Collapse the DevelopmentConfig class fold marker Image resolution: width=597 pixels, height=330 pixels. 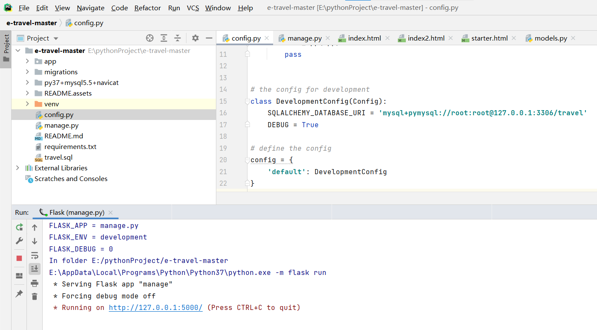coord(247,102)
